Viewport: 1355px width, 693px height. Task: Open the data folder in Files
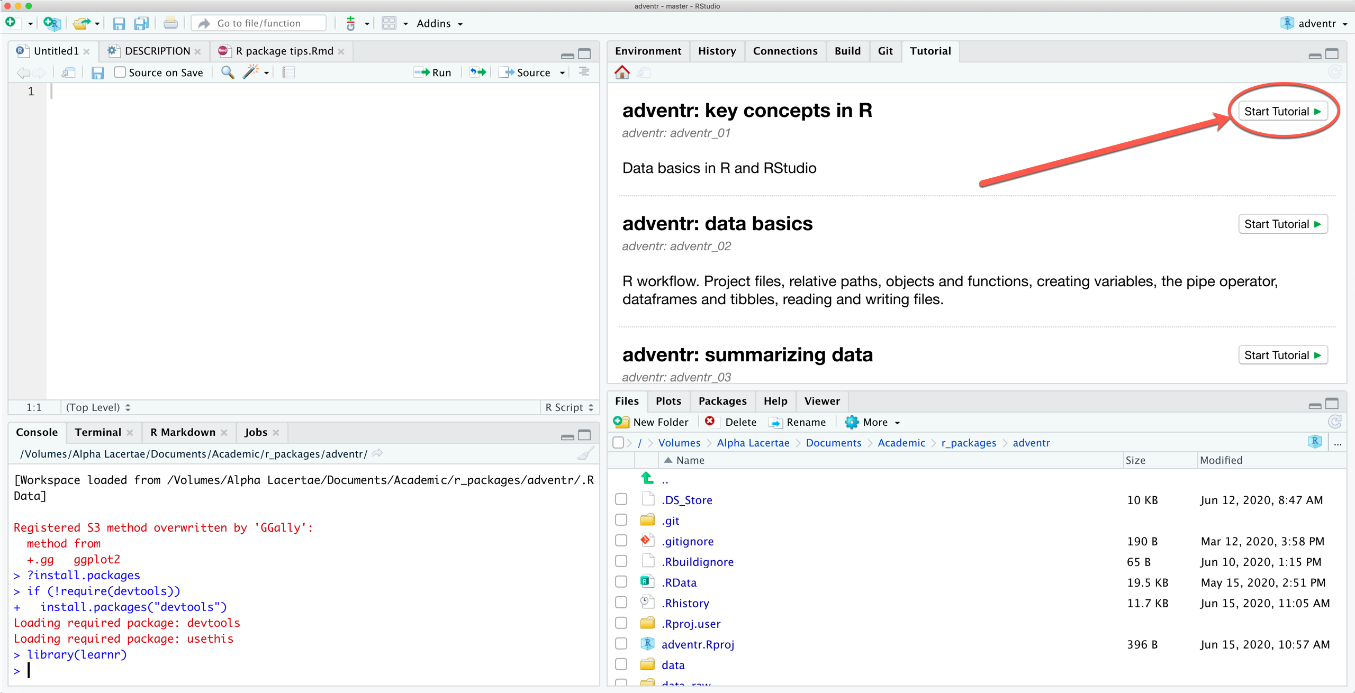coord(673,665)
